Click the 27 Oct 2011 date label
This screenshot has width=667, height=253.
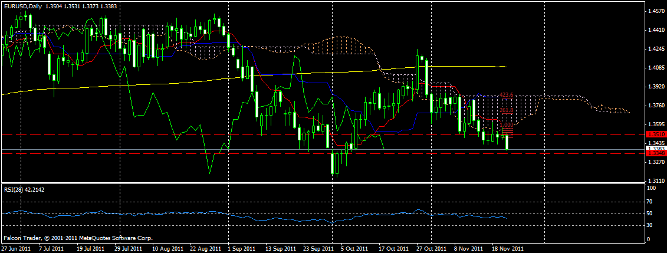point(431,249)
